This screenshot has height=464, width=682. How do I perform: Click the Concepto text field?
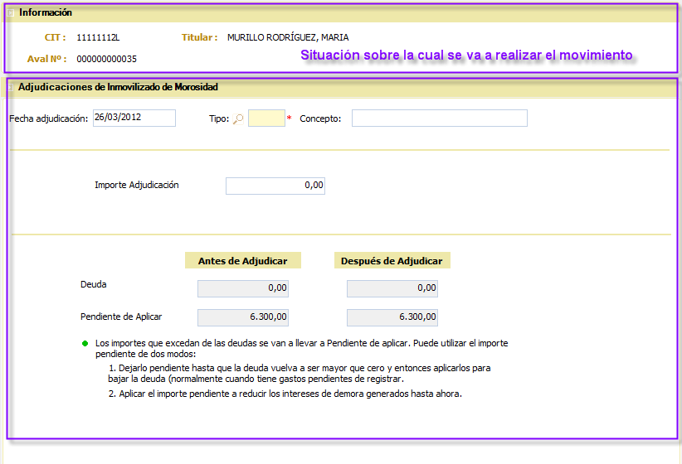pyautogui.click(x=439, y=118)
